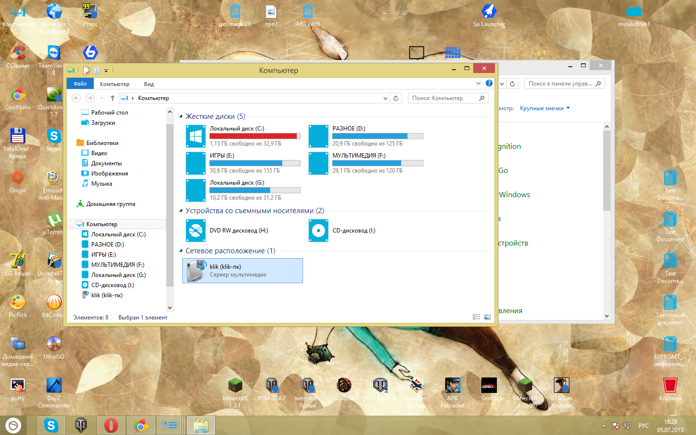This screenshot has height=435, width=696.
Task: Open address bar history dropdown
Action: point(385,98)
